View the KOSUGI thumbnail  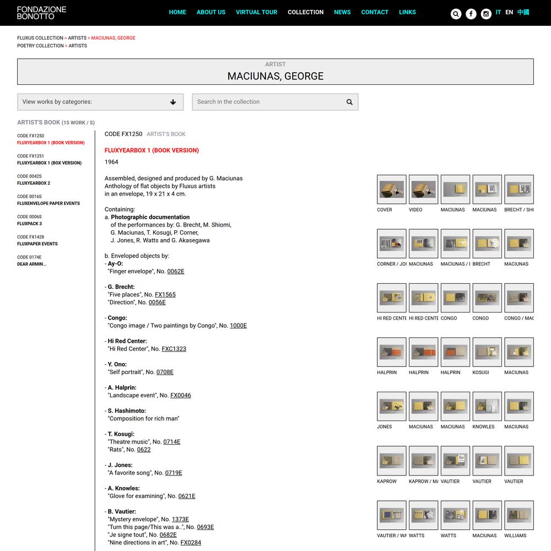487,352
